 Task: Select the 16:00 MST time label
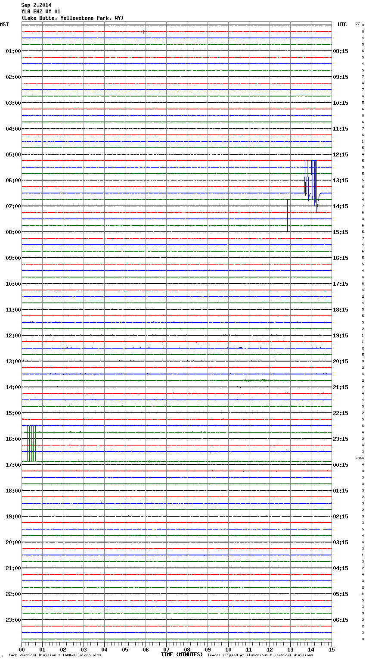tap(13, 439)
